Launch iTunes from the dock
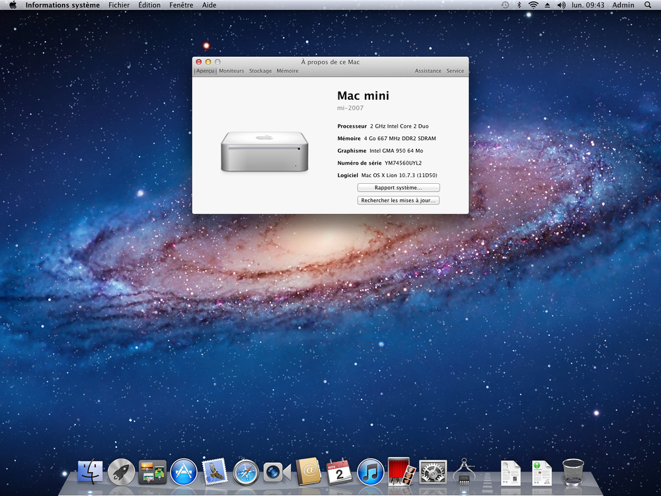The width and height of the screenshot is (661, 496). pyautogui.click(x=371, y=472)
